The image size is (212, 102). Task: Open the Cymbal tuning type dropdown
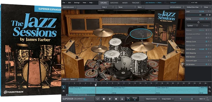click(193, 26)
